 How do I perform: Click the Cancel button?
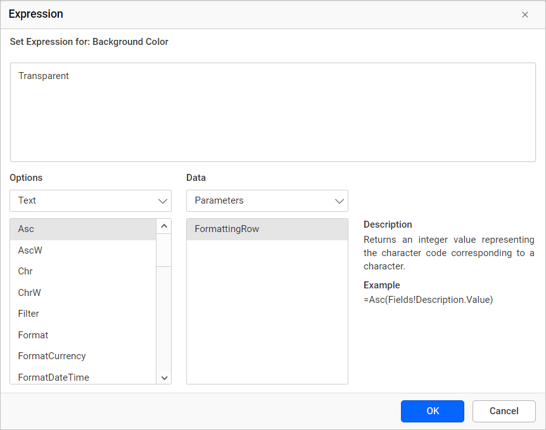point(504,411)
